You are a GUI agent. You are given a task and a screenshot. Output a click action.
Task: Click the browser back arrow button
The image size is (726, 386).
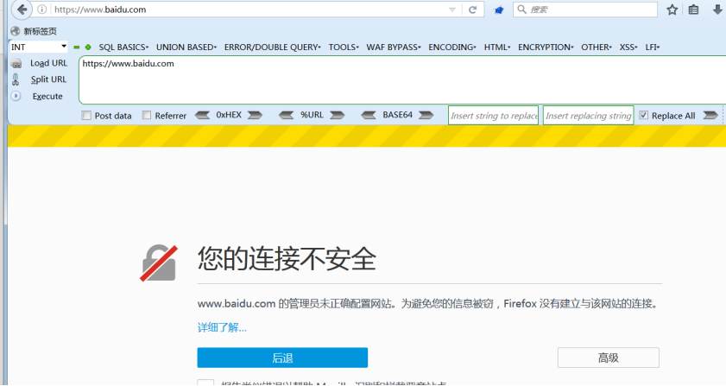(x=22, y=9)
